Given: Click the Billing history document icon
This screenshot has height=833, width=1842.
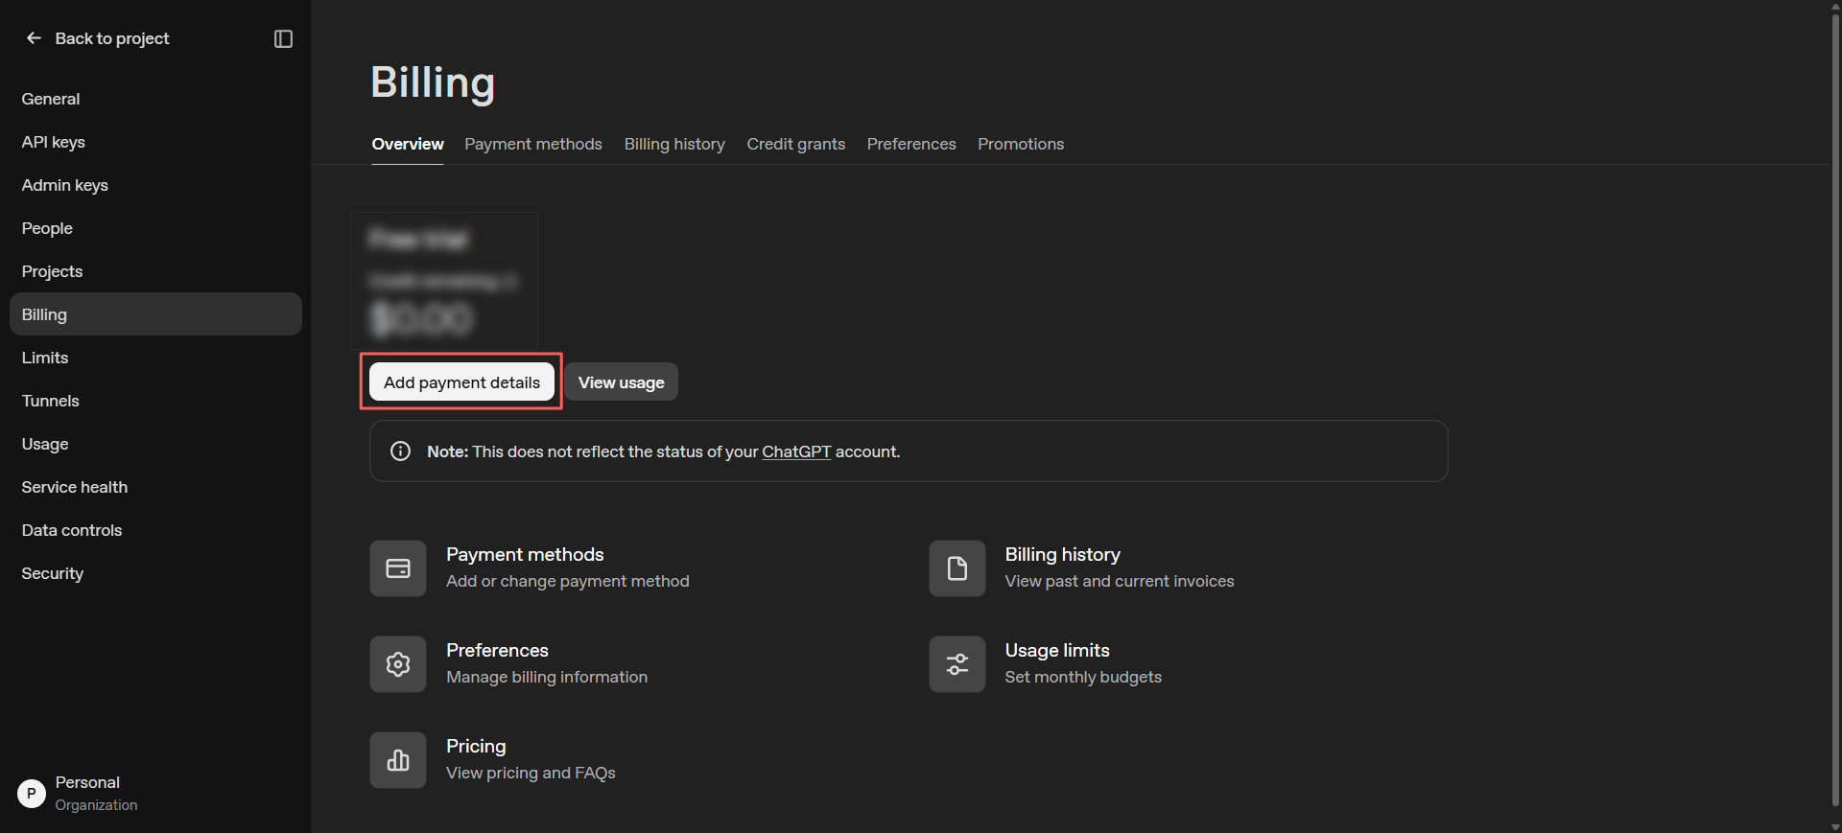Looking at the screenshot, I should point(956,568).
